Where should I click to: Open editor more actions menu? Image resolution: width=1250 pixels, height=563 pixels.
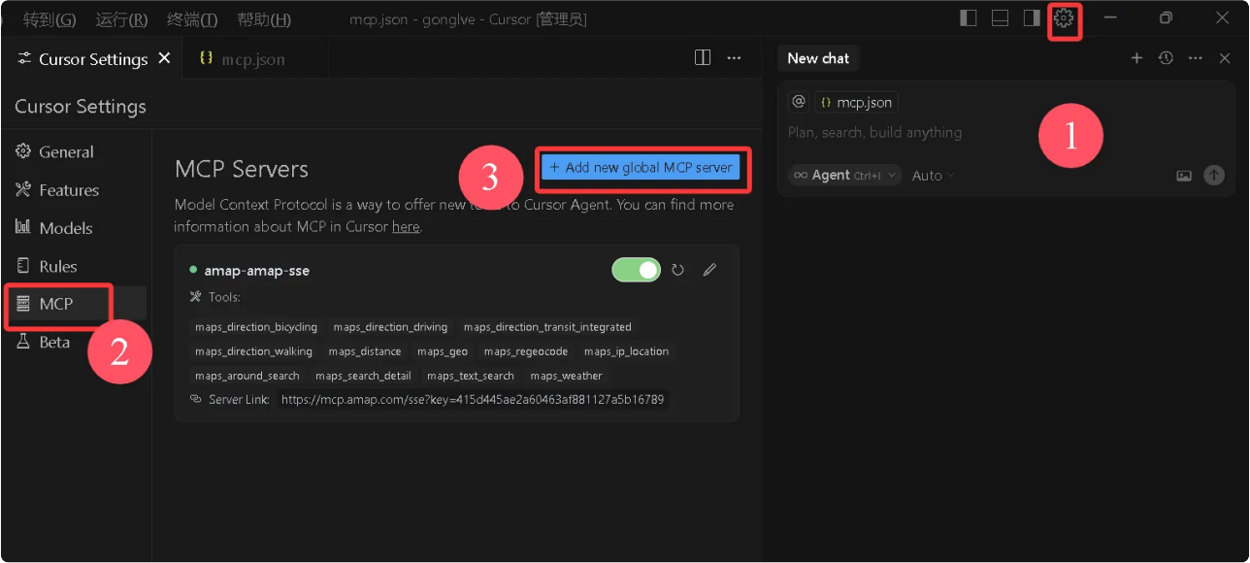(x=735, y=58)
